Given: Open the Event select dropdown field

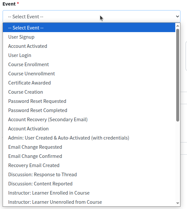Looking at the screenshot, I should coord(91,16).
